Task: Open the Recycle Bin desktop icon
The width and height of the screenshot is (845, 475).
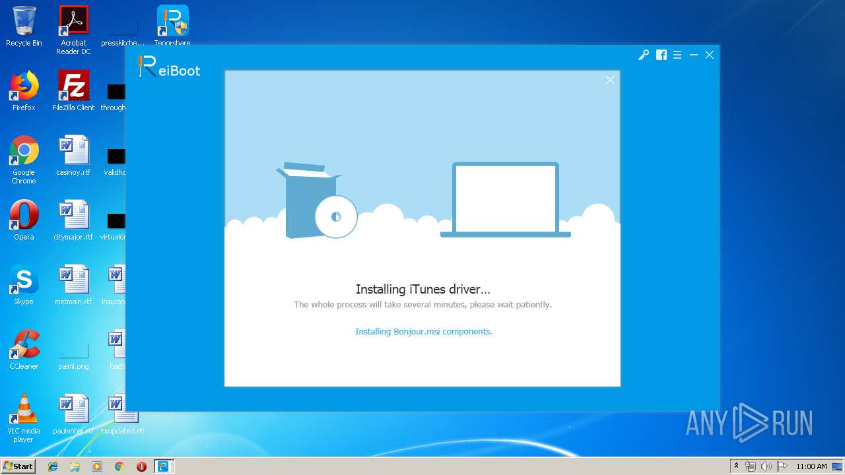Action: point(24,26)
